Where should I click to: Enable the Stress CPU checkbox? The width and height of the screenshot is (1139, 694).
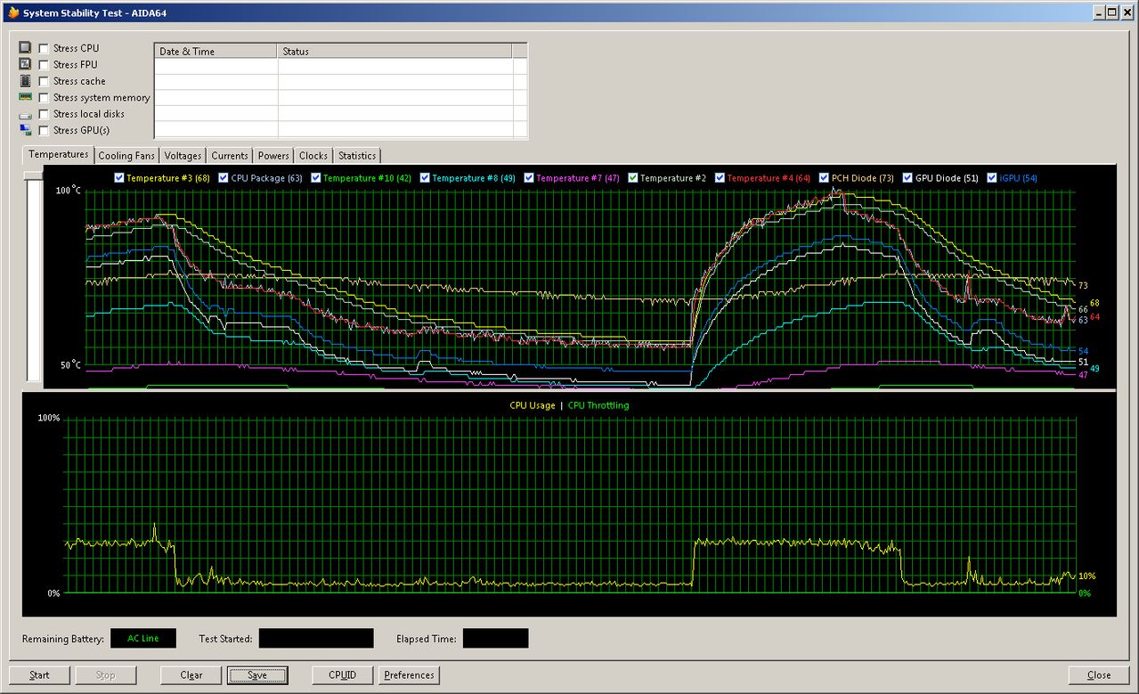click(x=44, y=48)
